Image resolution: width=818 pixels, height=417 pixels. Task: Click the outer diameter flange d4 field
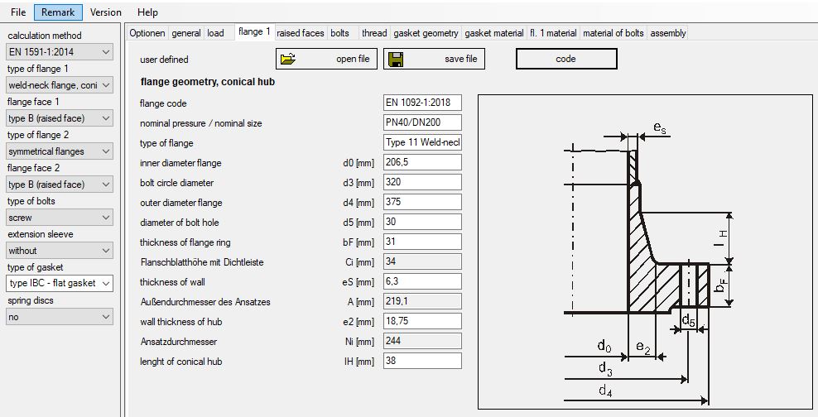click(x=422, y=202)
